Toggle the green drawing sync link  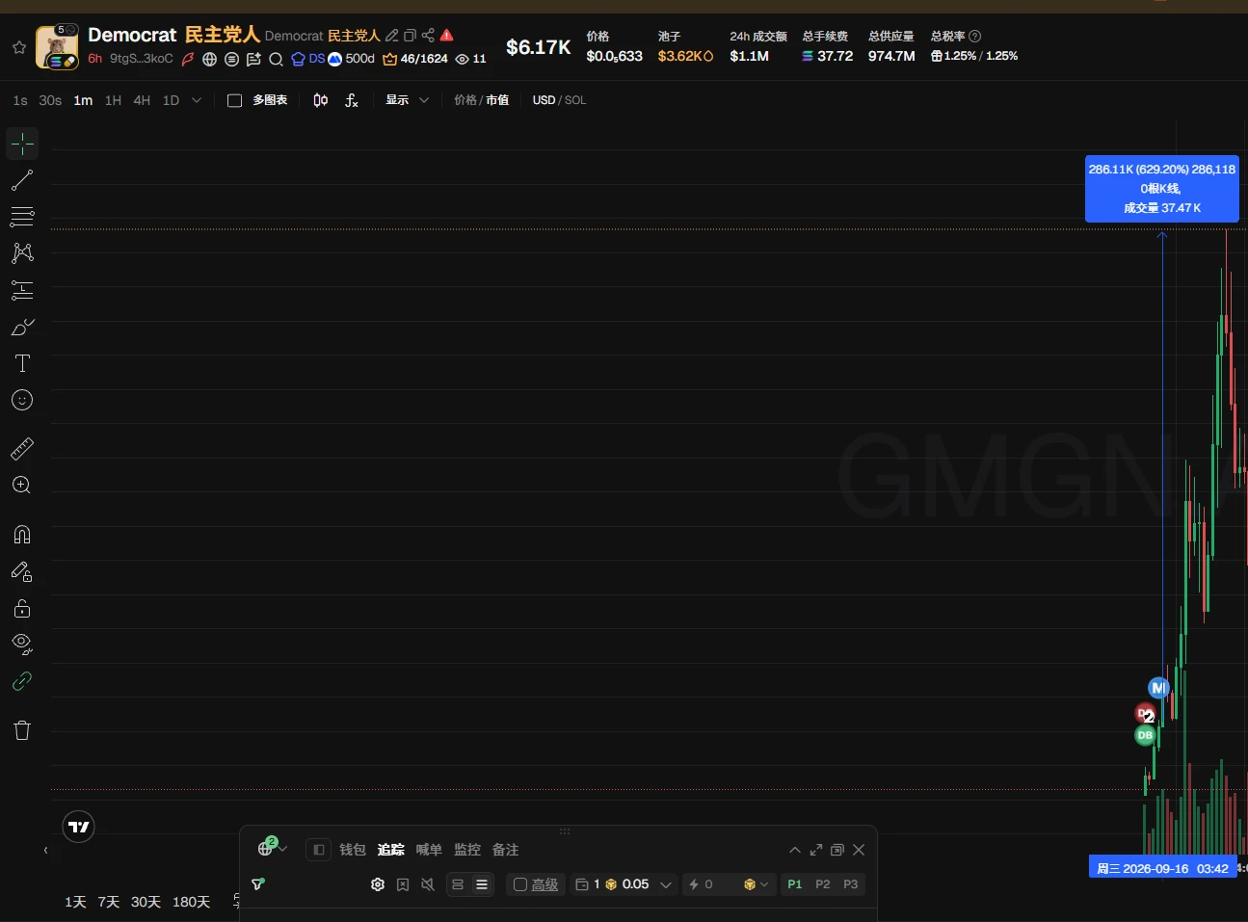tap(22, 681)
